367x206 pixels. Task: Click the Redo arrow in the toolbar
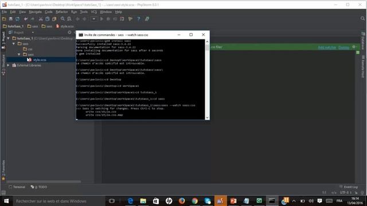coord(33,19)
